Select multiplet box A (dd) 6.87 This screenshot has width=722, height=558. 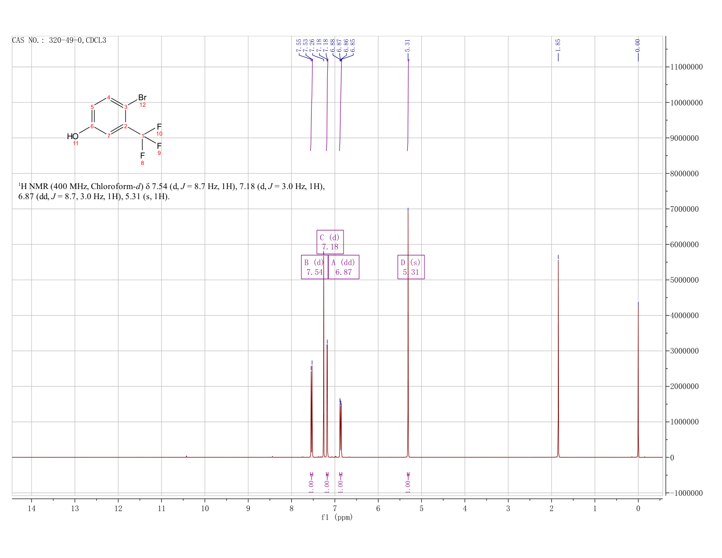pyautogui.click(x=343, y=267)
